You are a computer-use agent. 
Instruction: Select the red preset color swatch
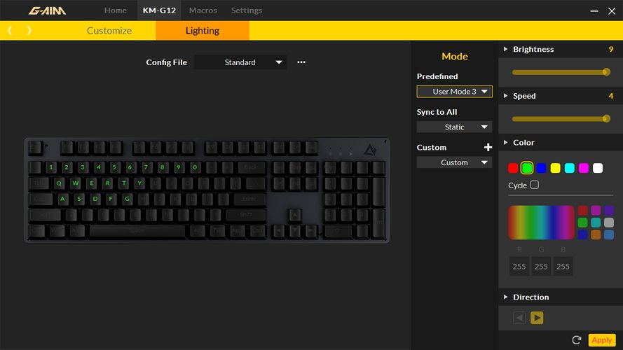click(513, 168)
